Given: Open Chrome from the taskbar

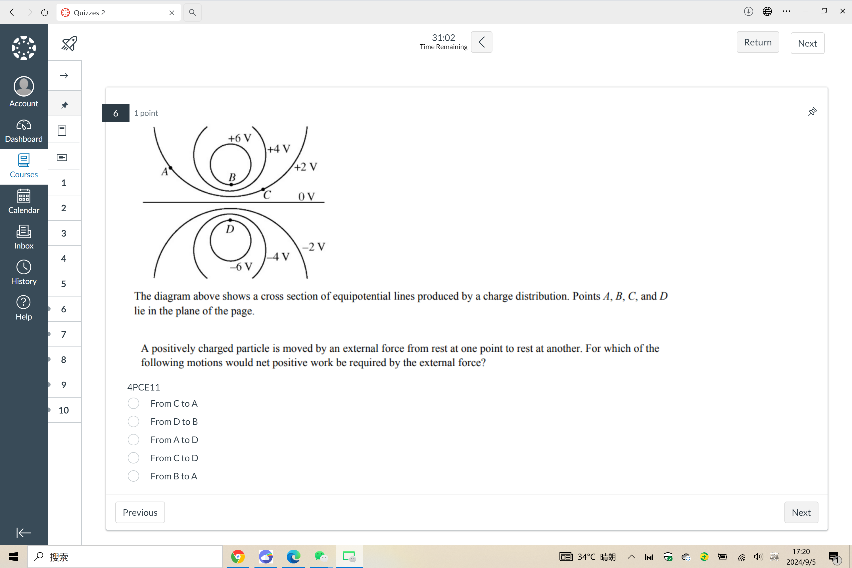Looking at the screenshot, I should pos(238,557).
